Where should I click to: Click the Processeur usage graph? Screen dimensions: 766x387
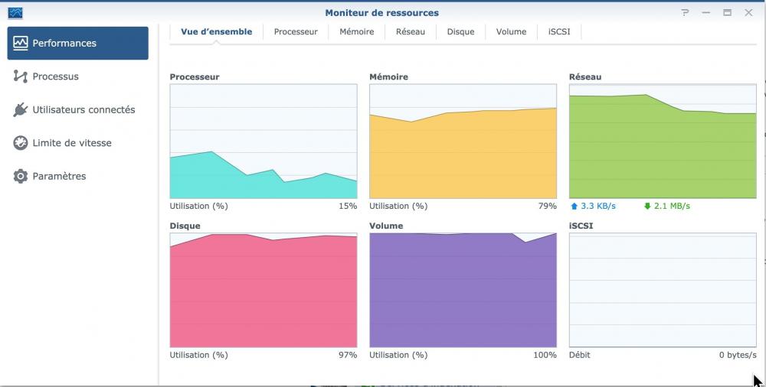[264, 141]
